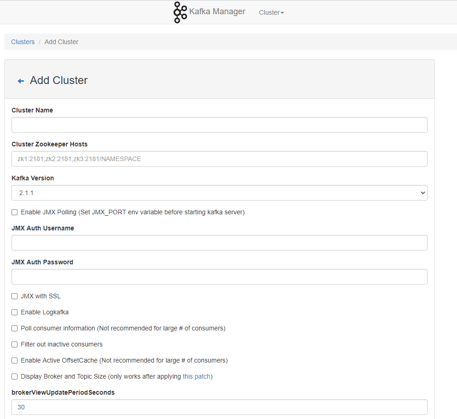Screen dimensions: 457x419
Task: Focus the JMX Auth Username field
Action: [219, 243]
